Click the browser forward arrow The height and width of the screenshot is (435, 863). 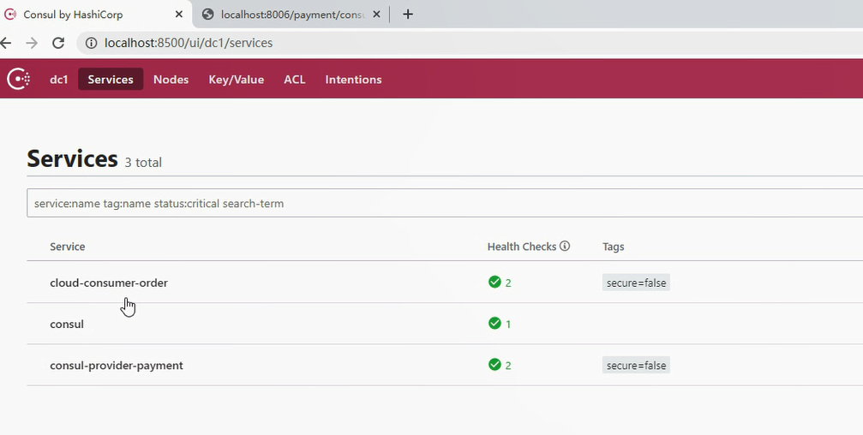(x=32, y=43)
